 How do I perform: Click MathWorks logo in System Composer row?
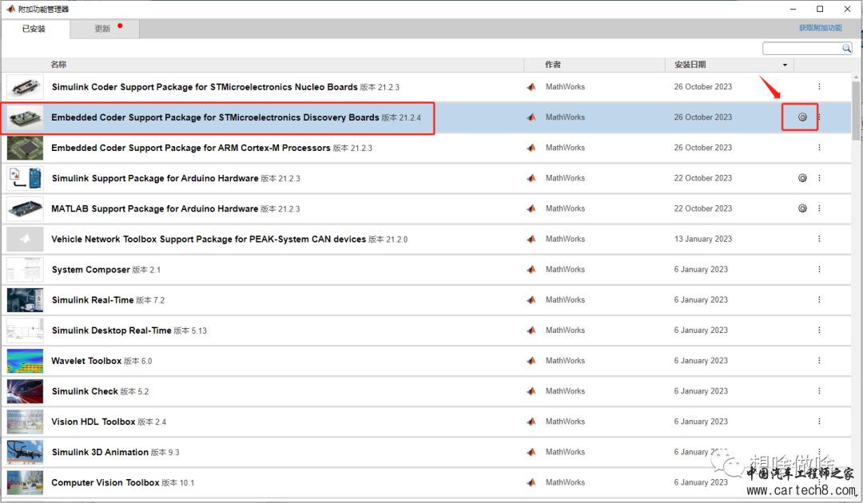pyautogui.click(x=531, y=269)
